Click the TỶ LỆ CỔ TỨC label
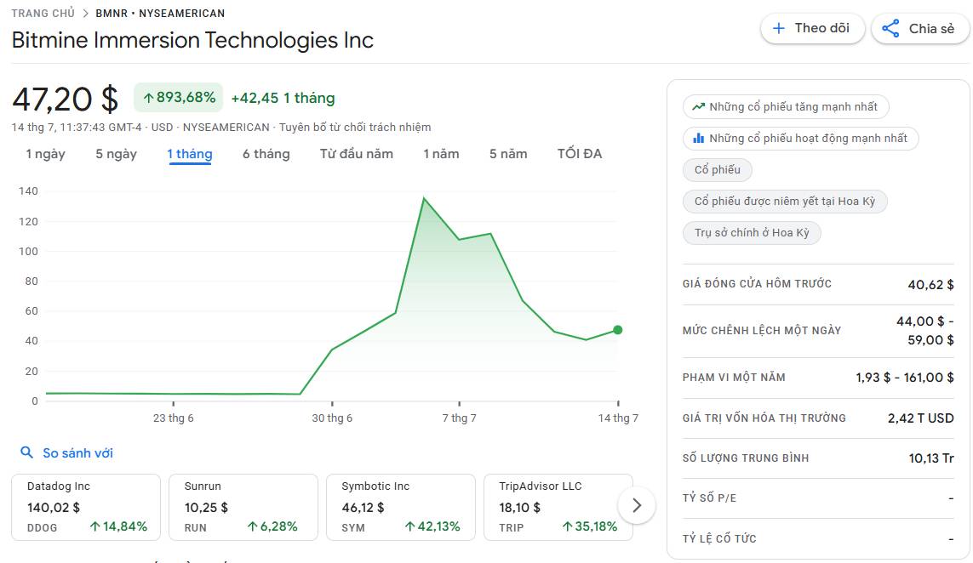The height and width of the screenshot is (563, 973). pos(720,539)
